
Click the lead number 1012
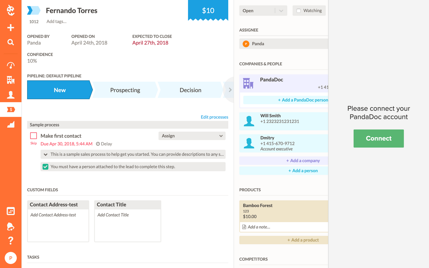[x=34, y=21]
